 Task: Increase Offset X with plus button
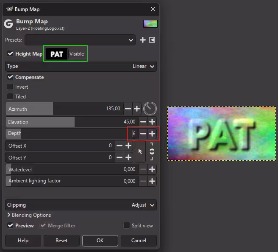coord(128,146)
